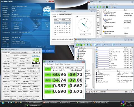Click the year spinner in date dialog

click(x=60, y=19)
